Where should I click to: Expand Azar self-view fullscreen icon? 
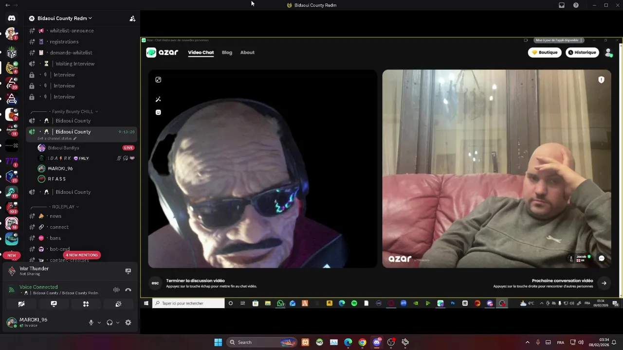158,80
